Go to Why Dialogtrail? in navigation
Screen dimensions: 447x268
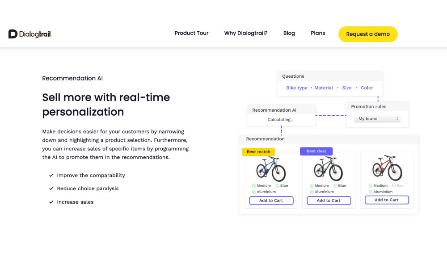pyautogui.click(x=246, y=33)
